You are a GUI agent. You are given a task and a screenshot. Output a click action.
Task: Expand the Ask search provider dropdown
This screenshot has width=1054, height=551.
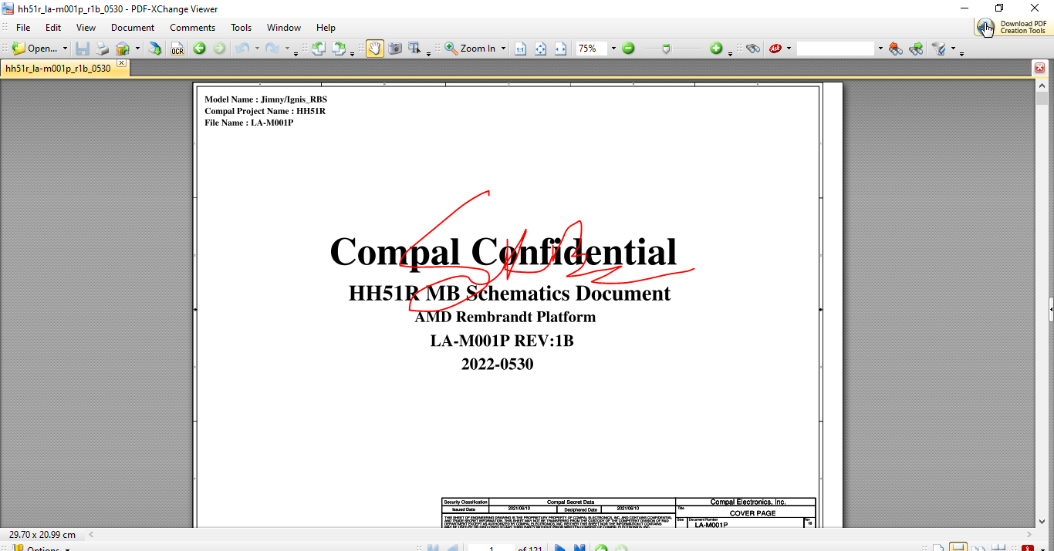pos(789,49)
